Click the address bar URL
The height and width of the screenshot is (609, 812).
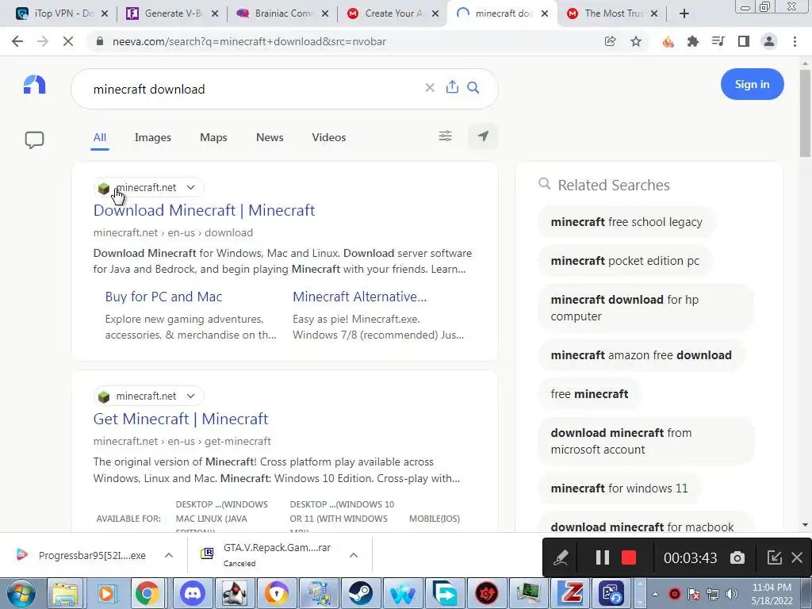(x=249, y=41)
